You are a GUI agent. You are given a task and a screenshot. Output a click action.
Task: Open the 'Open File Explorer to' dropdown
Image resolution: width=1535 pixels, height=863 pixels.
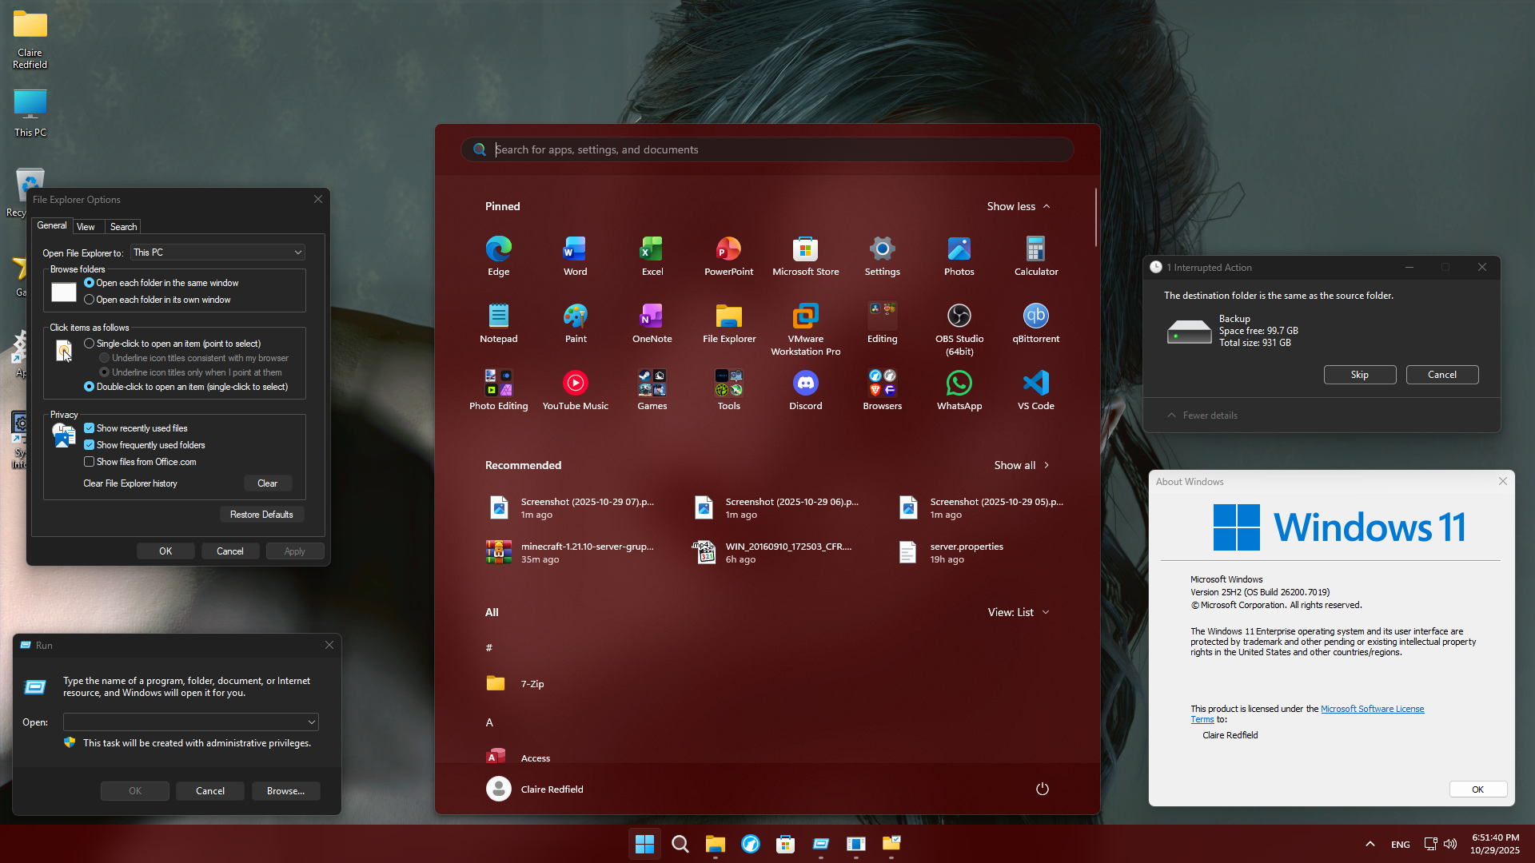[x=217, y=253]
